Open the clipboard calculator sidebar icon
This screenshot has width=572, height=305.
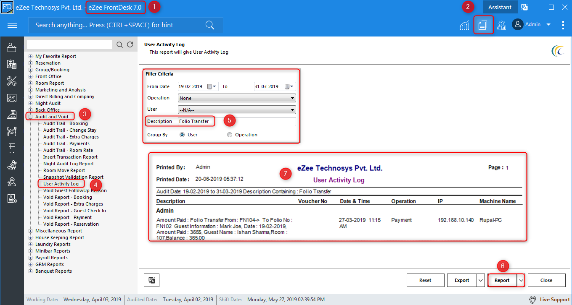pos(12,64)
